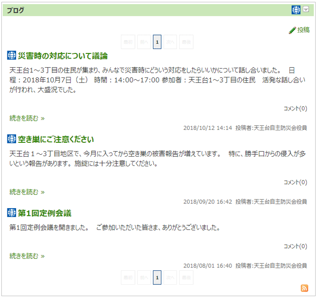Click 続きを読む under the 第1回定例会議 post
This screenshot has height=298, width=317.
(27, 256)
